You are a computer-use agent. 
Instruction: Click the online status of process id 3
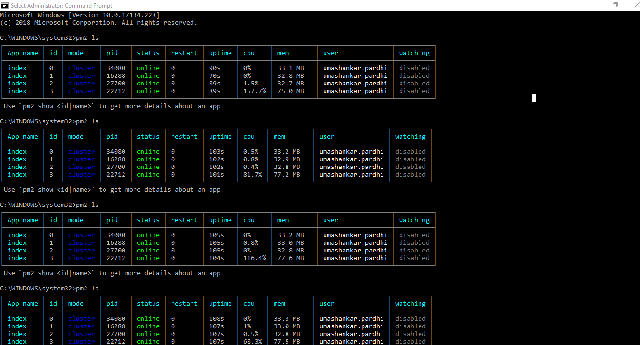click(x=148, y=91)
